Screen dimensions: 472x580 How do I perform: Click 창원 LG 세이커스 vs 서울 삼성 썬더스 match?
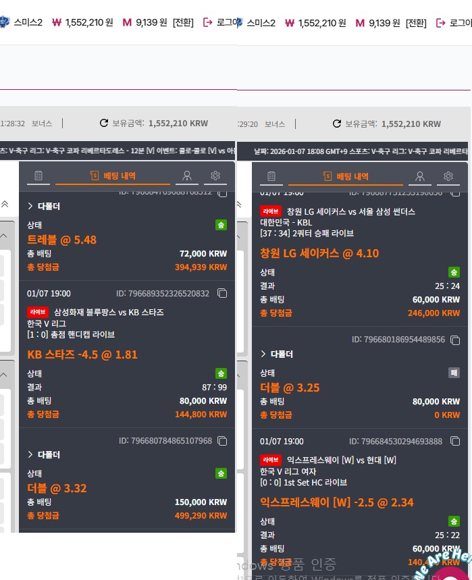tap(351, 211)
